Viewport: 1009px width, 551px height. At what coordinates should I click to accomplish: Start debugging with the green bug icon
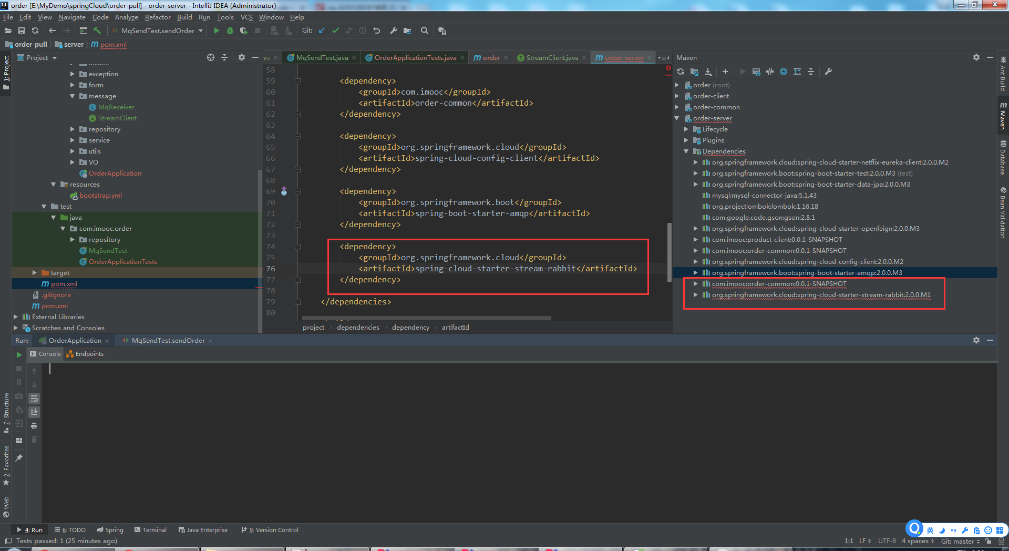click(230, 31)
